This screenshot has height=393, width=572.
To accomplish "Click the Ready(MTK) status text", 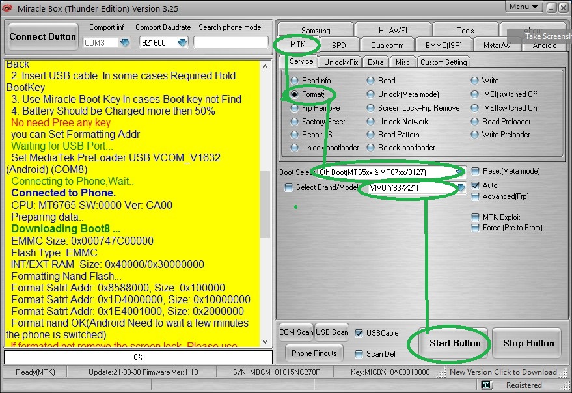I will point(35,372).
